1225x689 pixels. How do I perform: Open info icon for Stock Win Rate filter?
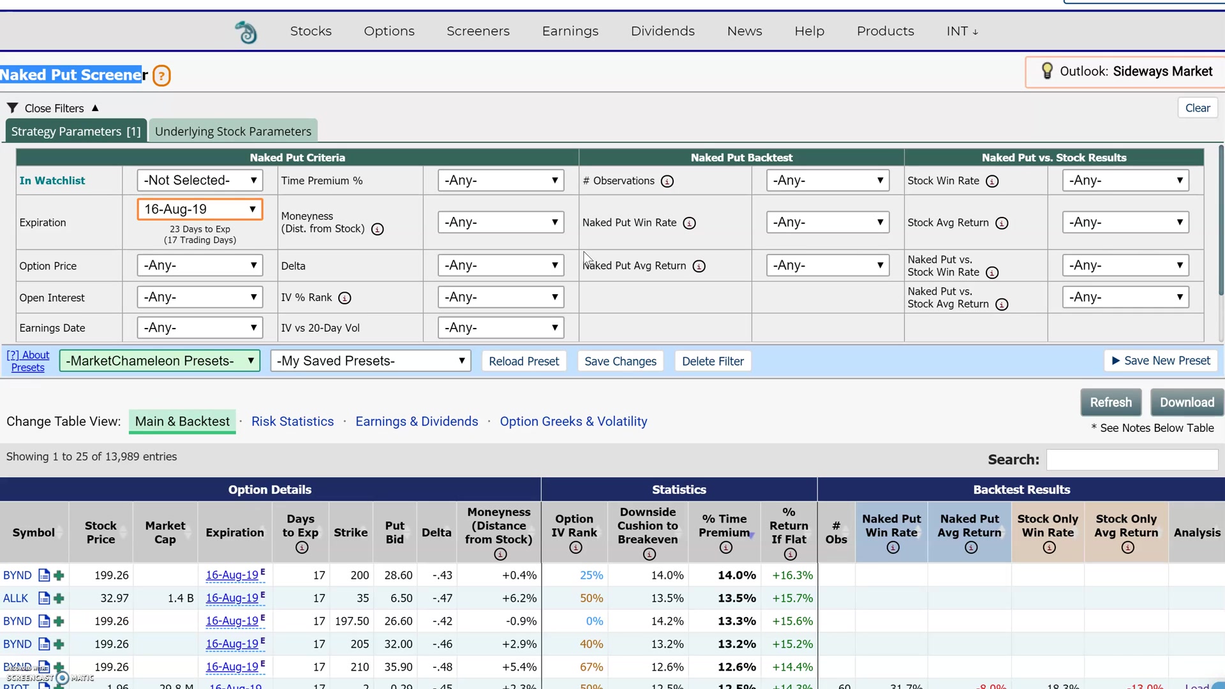(x=991, y=181)
